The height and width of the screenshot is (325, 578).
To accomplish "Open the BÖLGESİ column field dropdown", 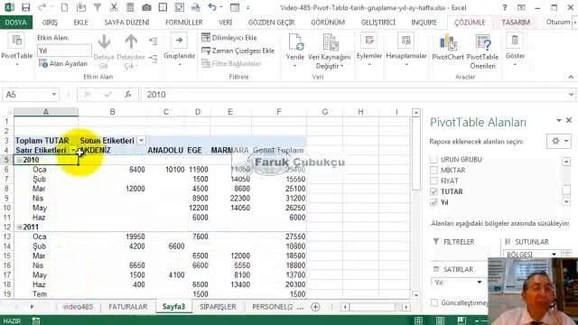I will point(554,255).
